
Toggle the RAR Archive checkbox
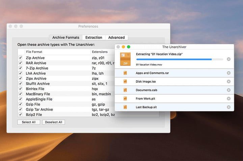pyautogui.click(x=21, y=63)
